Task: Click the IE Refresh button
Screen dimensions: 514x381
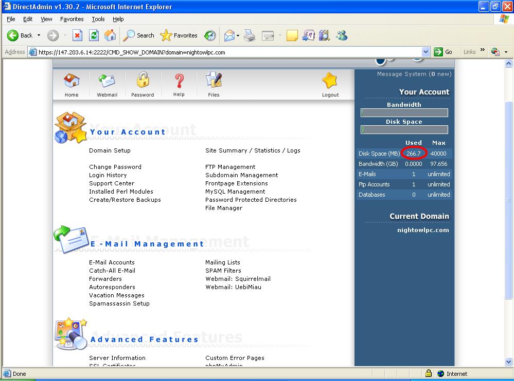Action: 94,35
